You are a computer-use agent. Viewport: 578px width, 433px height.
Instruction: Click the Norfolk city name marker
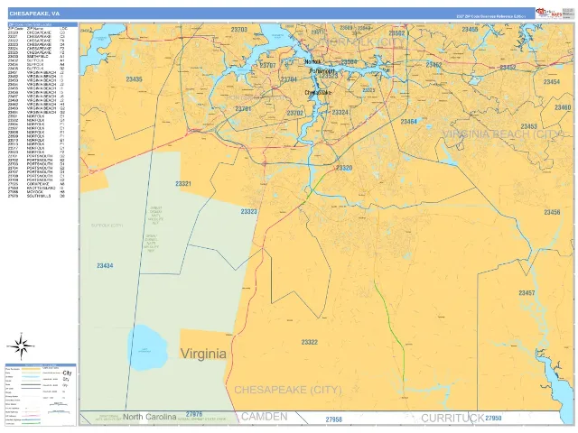[x=313, y=62]
